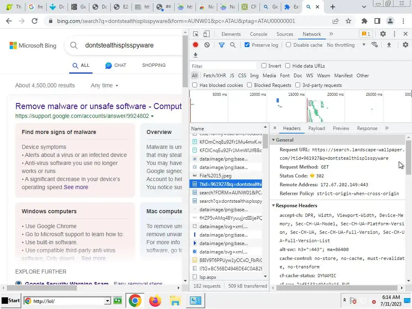Uncheck the Preserve log checkbox
This screenshot has height=309, width=412.
tap(247, 45)
